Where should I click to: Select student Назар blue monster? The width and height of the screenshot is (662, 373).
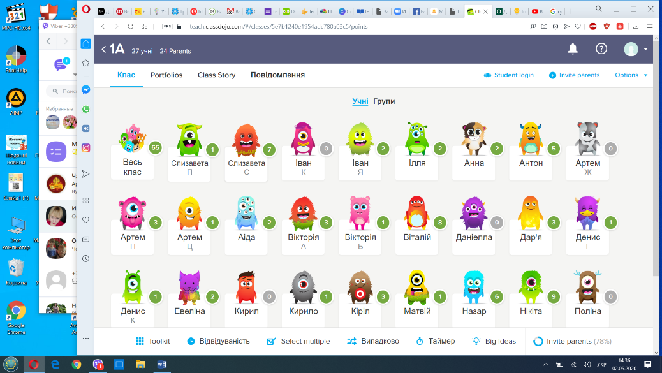pyautogui.click(x=474, y=287)
